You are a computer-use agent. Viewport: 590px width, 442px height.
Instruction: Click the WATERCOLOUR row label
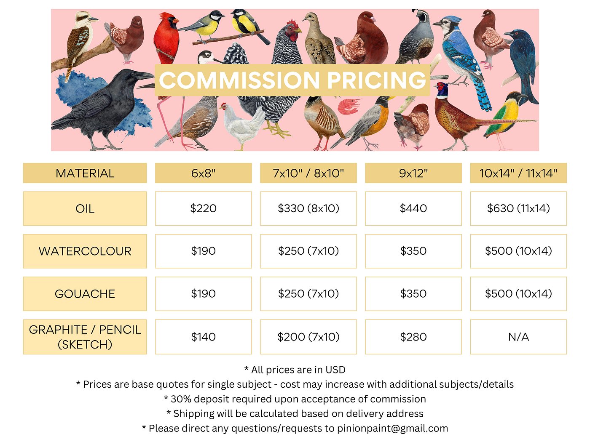[x=85, y=251]
